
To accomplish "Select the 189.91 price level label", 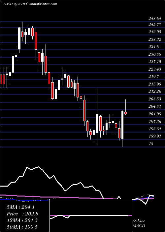I will tap(154, 136).
